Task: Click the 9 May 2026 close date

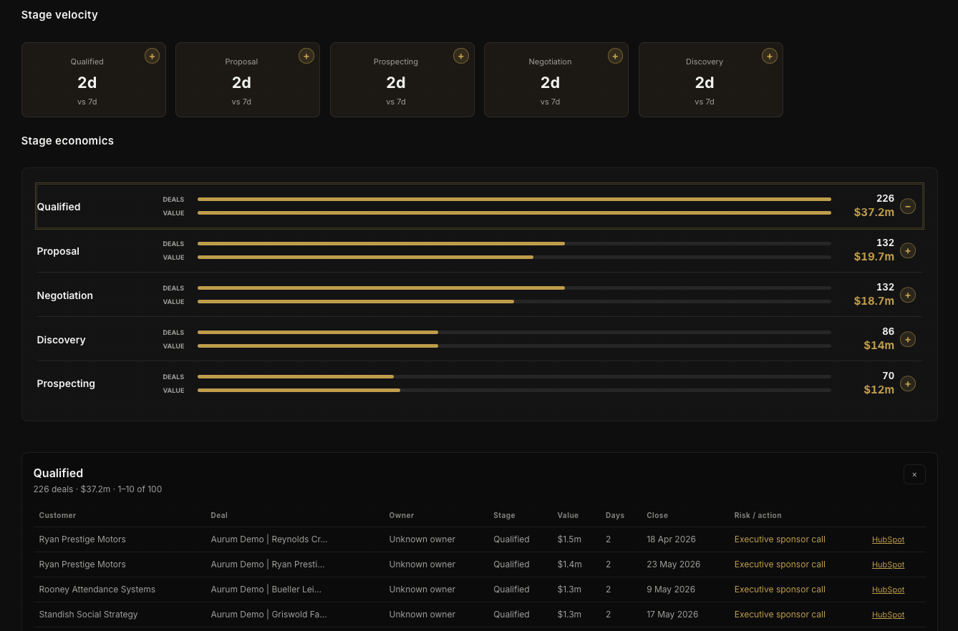Action: click(671, 590)
